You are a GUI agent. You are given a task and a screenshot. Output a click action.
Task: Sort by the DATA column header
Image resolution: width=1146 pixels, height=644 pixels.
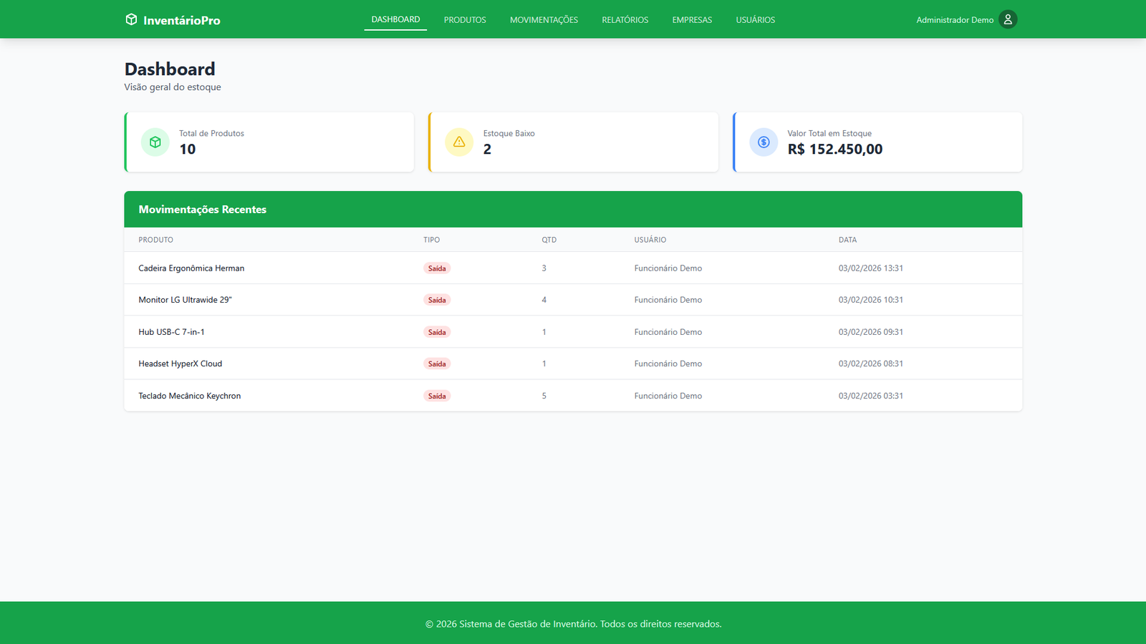[x=847, y=239]
